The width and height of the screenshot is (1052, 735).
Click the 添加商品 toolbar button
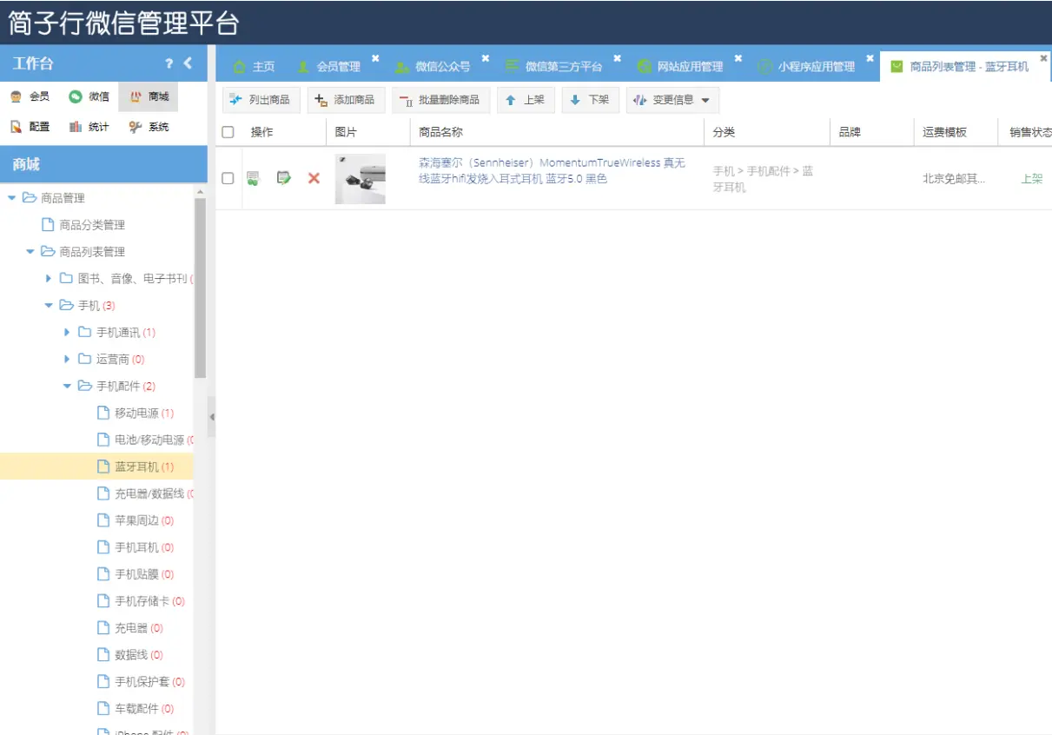click(345, 100)
